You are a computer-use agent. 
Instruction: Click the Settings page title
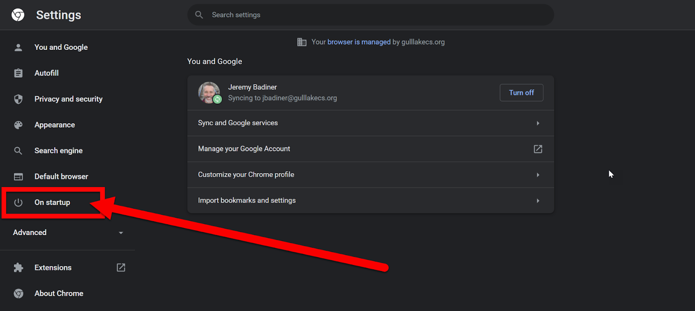(x=59, y=15)
